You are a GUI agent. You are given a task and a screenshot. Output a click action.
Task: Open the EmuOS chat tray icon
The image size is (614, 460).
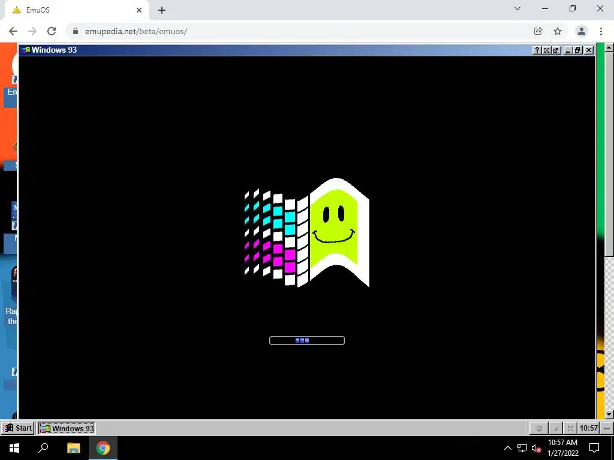[x=539, y=428]
